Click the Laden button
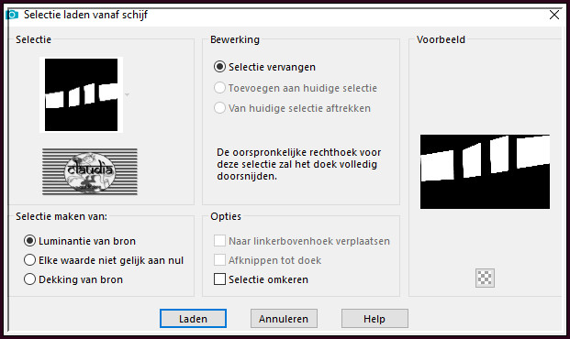 click(x=193, y=318)
